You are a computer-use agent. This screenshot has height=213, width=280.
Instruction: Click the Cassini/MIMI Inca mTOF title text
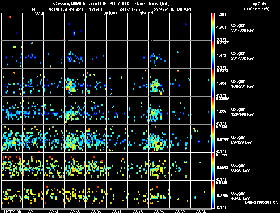click(x=80, y=3)
